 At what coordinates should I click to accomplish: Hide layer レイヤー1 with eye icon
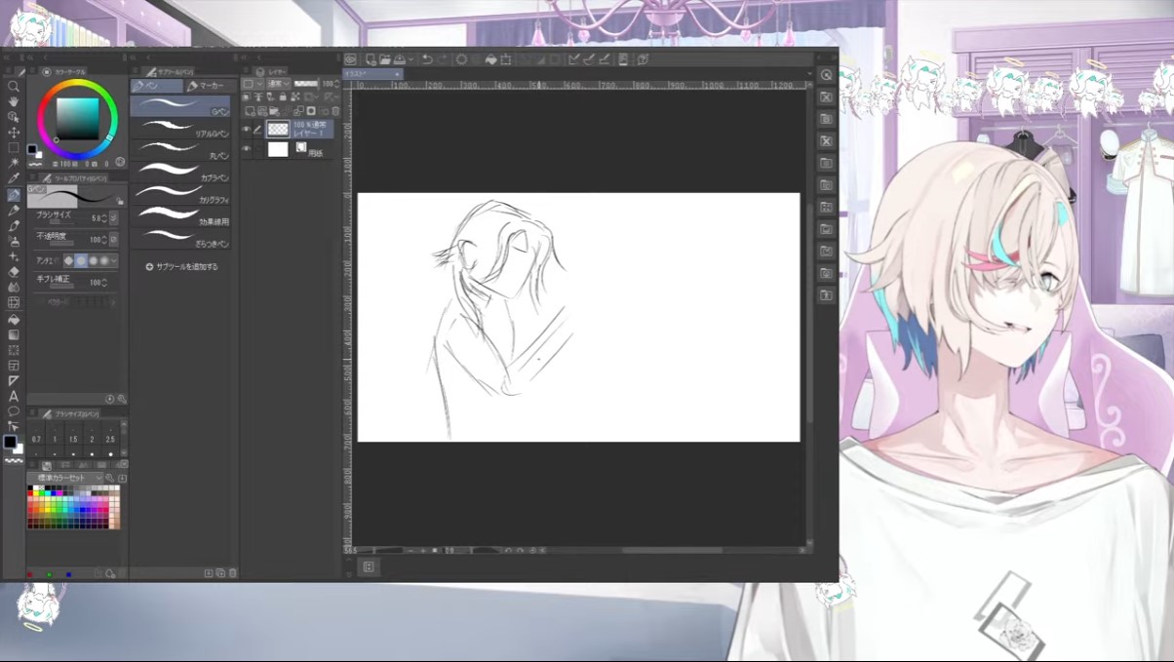click(246, 129)
